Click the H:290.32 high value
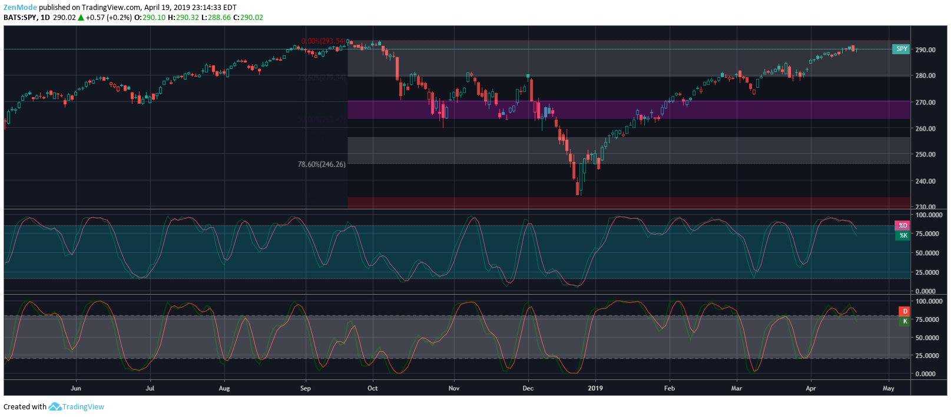The height and width of the screenshot is (417, 951). [183, 18]
